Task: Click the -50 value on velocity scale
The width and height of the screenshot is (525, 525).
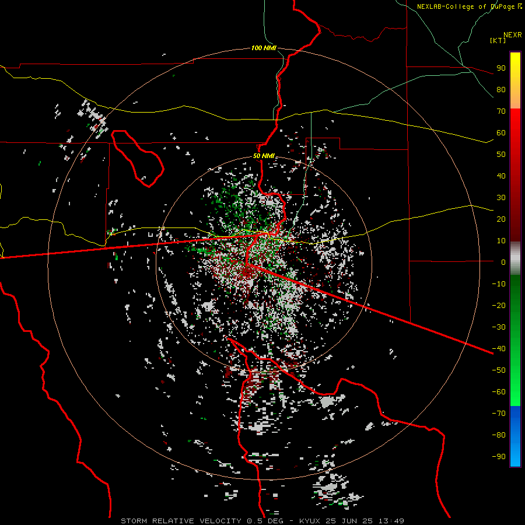Action: point(499,370)
